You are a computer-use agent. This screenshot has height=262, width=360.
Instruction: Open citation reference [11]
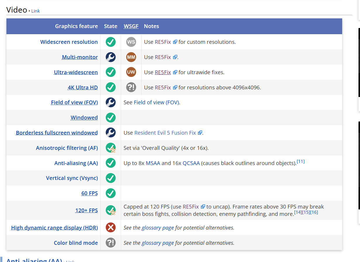coord(301,162)
